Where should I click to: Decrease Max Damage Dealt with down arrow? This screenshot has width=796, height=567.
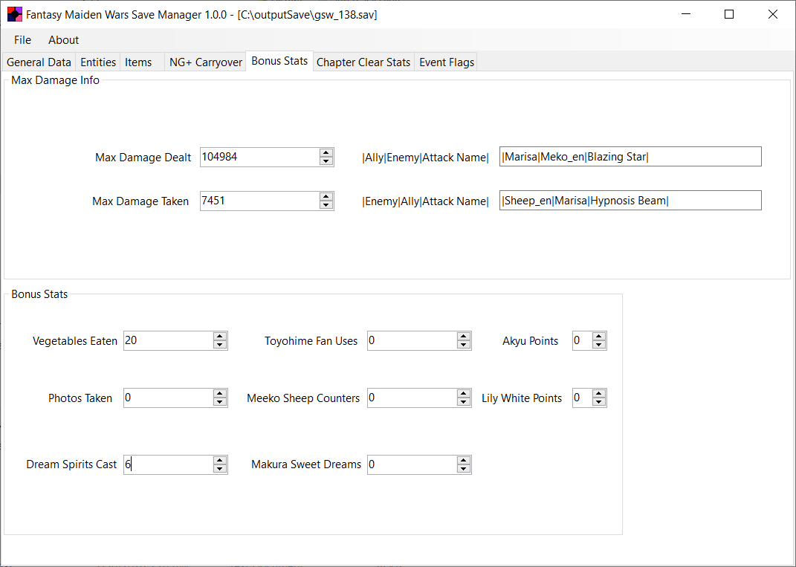click(x=326, y=161)
